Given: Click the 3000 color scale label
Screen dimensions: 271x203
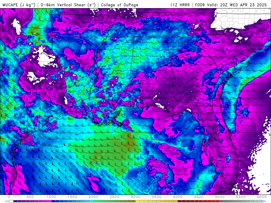Looking at the screenshot, I should [x=135, y=197].
